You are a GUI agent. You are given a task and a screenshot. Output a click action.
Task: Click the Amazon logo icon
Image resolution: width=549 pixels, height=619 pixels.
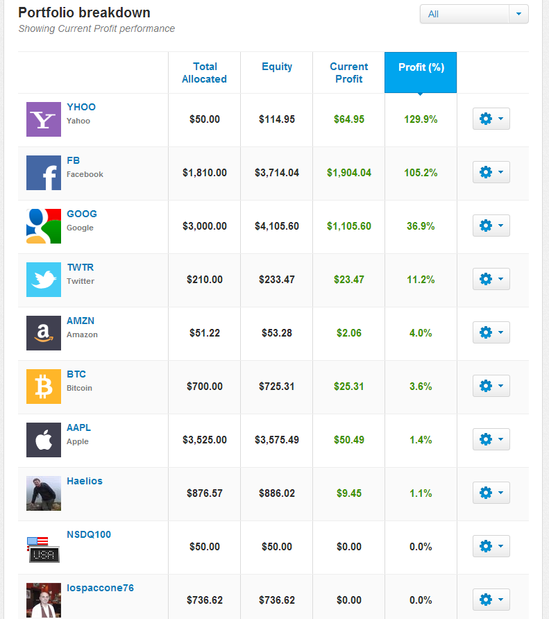pyautogui.click(x=44, y=333)
